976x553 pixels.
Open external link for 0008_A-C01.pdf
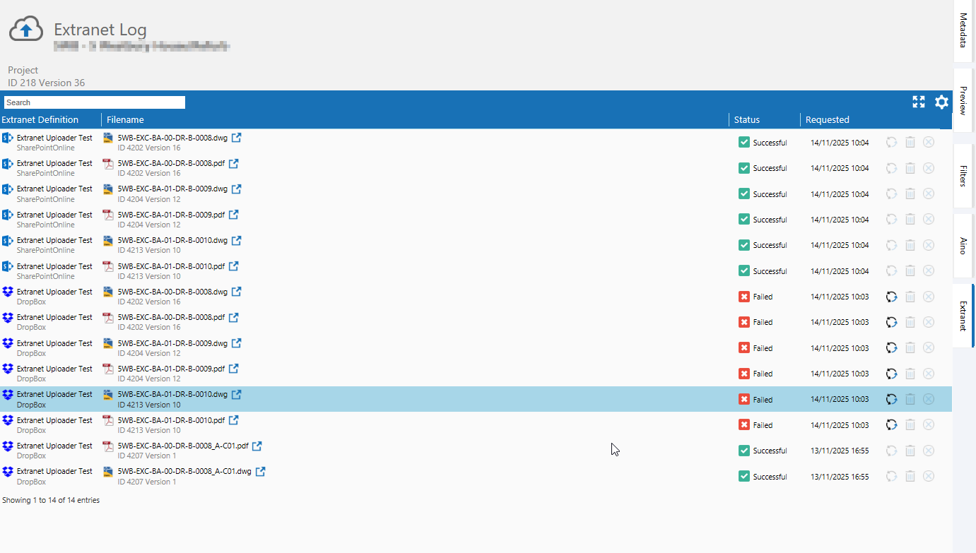point(257,446)
